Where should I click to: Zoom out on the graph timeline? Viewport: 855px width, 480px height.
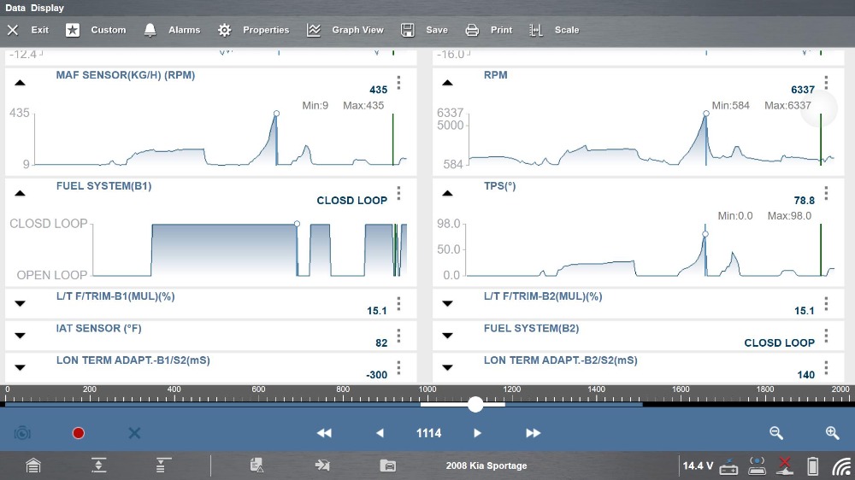click(x=776, y=433)
